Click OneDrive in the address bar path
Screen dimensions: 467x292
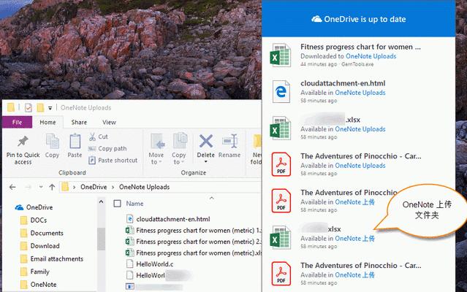pos(94,187)
